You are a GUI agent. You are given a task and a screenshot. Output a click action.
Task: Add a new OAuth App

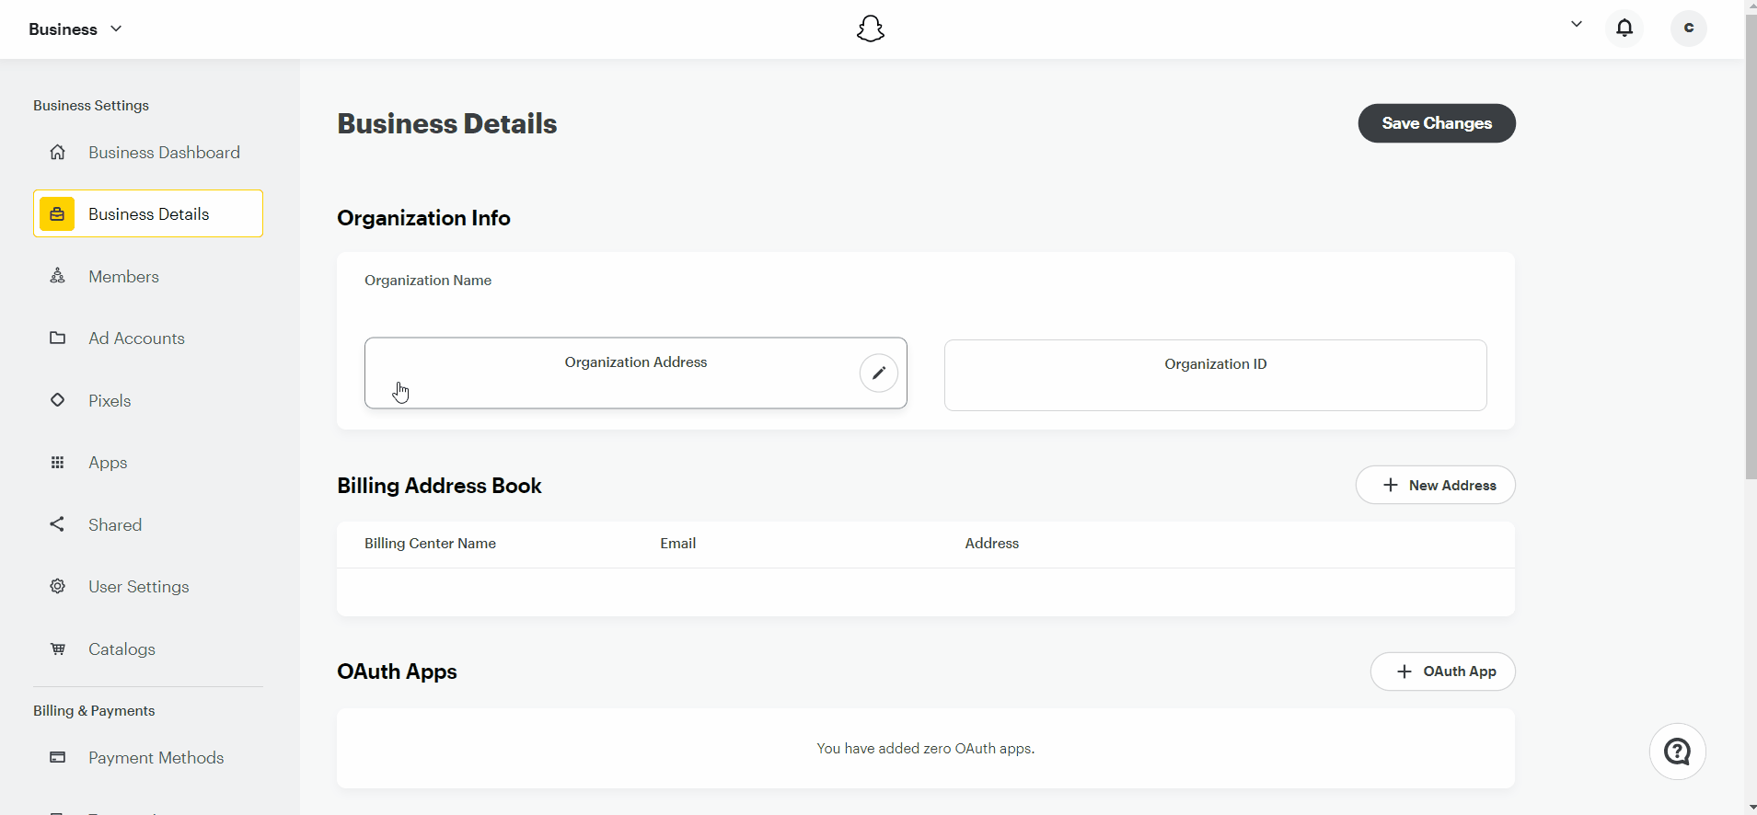[x=1442, y=672]
